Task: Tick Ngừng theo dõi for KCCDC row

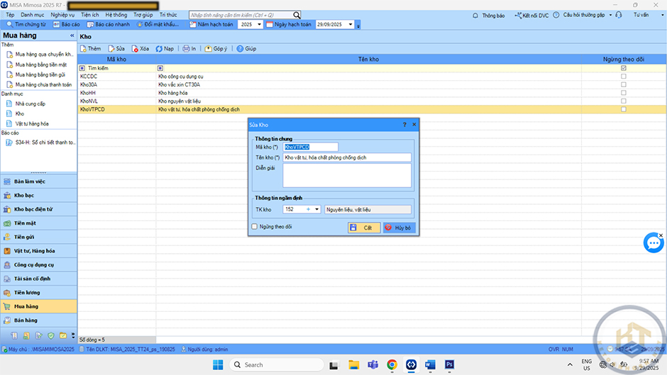Action: pos(623,76)
